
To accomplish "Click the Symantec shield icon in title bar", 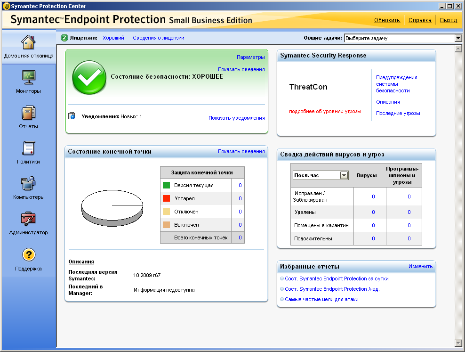I will 6,6.
